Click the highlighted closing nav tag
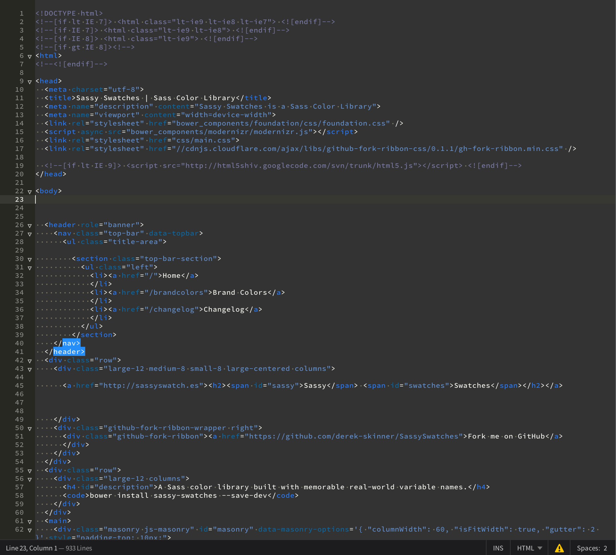Screen dimensions: 616x555 coord(71,343)
